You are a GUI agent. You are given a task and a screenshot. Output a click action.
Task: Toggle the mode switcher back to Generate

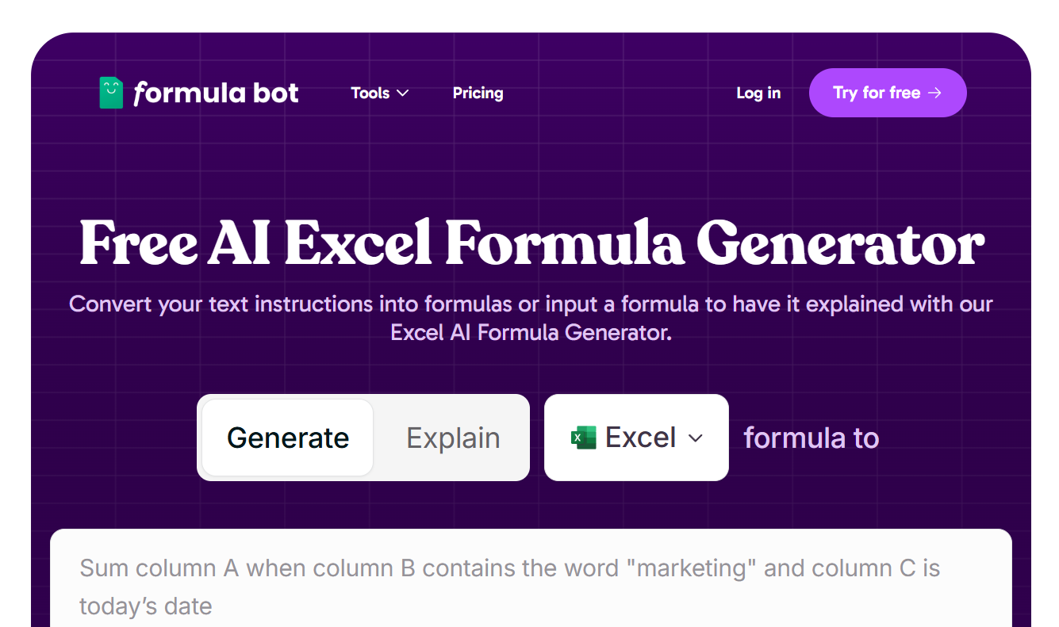coord(288,438)
